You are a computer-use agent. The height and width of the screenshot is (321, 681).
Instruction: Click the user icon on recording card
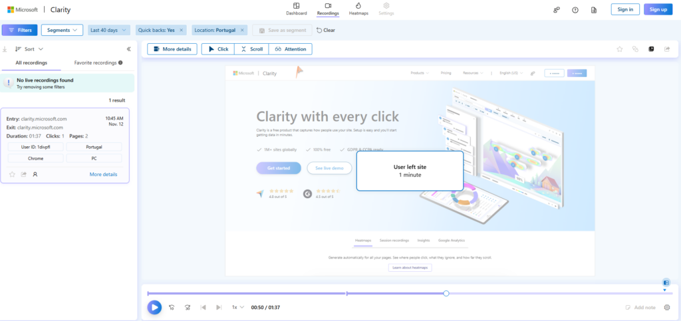tap(35, 174)
